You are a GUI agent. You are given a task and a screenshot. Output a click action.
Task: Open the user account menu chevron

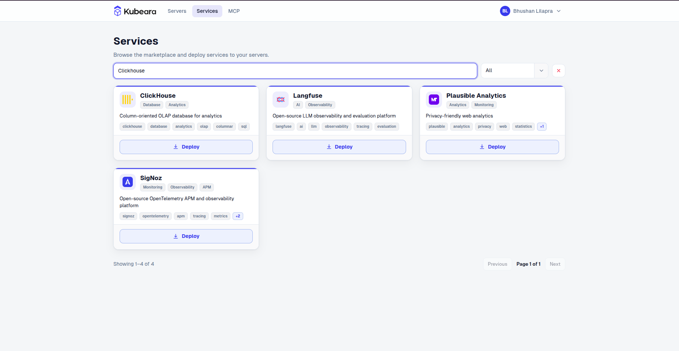click(x=559, y=11)
